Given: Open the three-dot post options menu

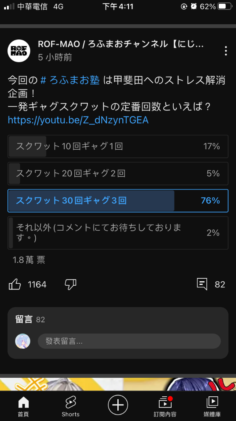Looking at the screenshot, I should [x=226, y=51].
